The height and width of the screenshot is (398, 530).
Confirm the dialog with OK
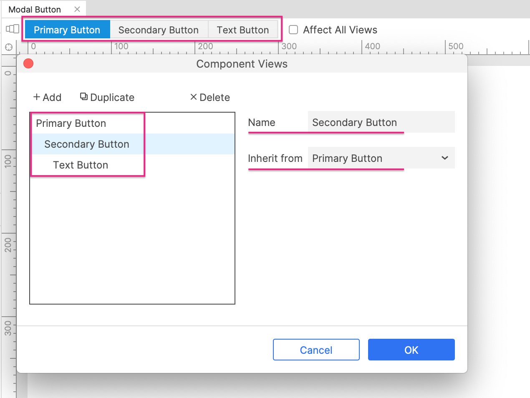(411, 350)
